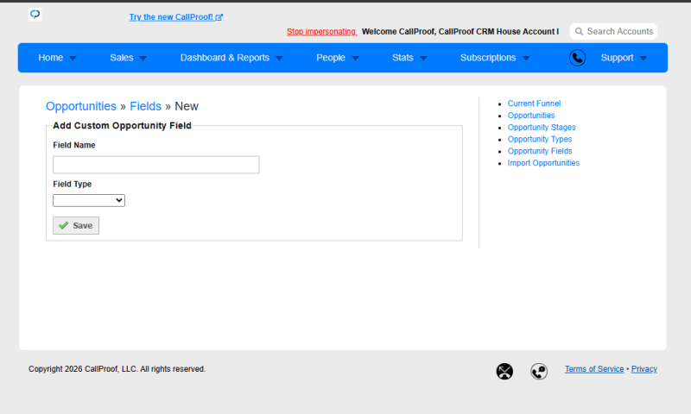Open Opportunity Fields link
The image size is (691, 414).
point(539,151)
